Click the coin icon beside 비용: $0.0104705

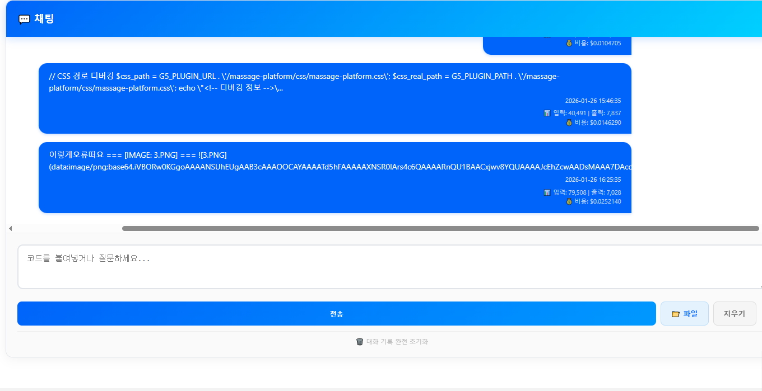[569, 43]
